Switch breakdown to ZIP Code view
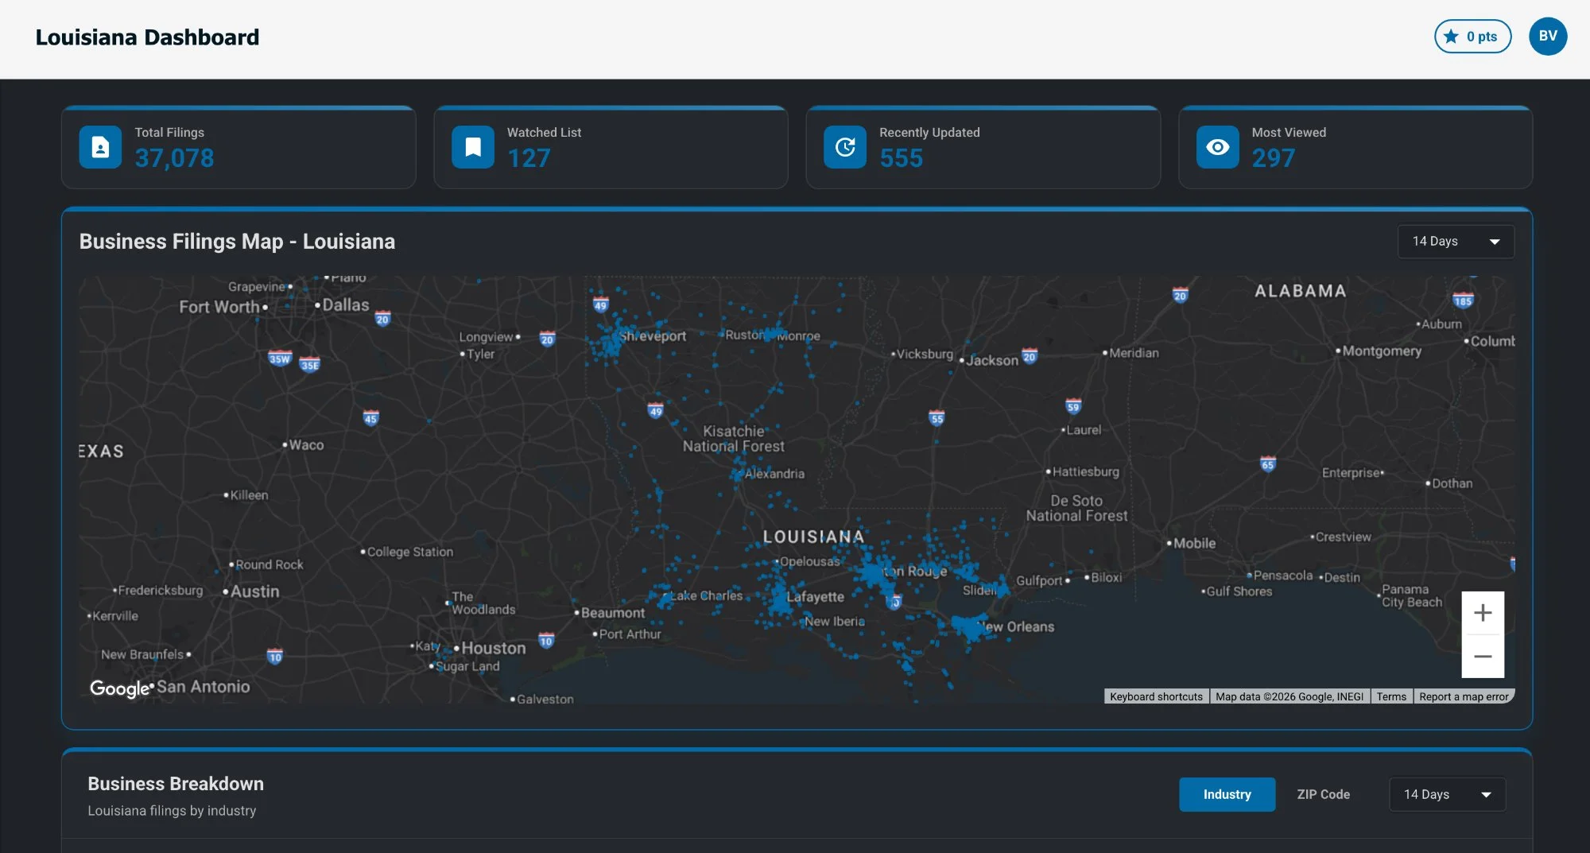1590x853 pixels. pos(1323,794)
